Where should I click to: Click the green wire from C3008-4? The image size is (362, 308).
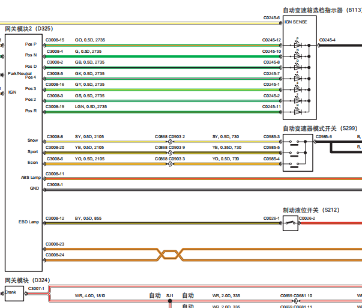click(163, 56)
